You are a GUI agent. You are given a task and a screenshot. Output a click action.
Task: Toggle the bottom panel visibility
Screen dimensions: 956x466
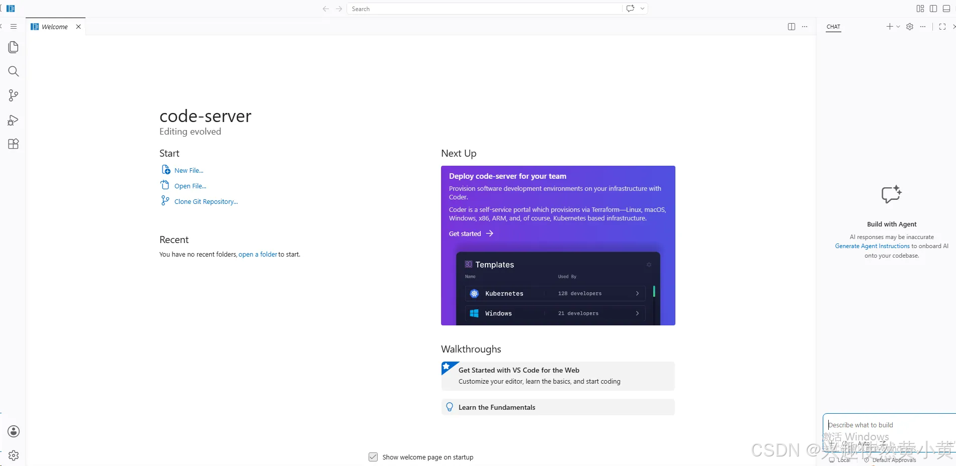pos(946,9)
